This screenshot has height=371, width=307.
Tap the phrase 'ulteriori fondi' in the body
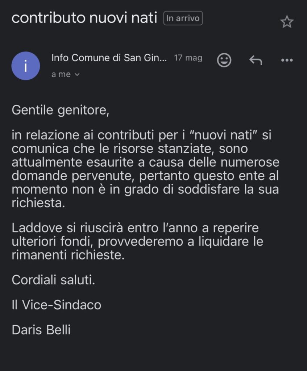(x=54, y=241)
